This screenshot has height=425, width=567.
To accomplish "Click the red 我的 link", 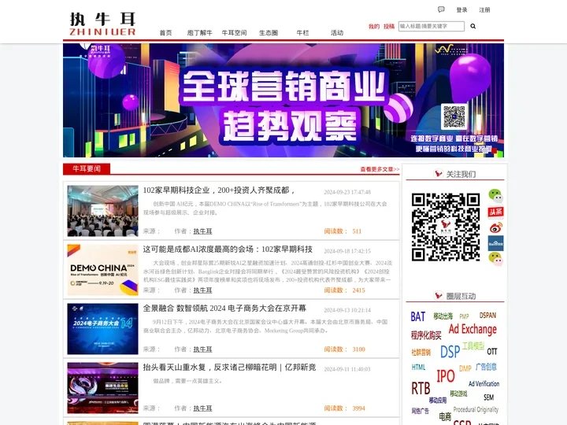I will [374, 27].
